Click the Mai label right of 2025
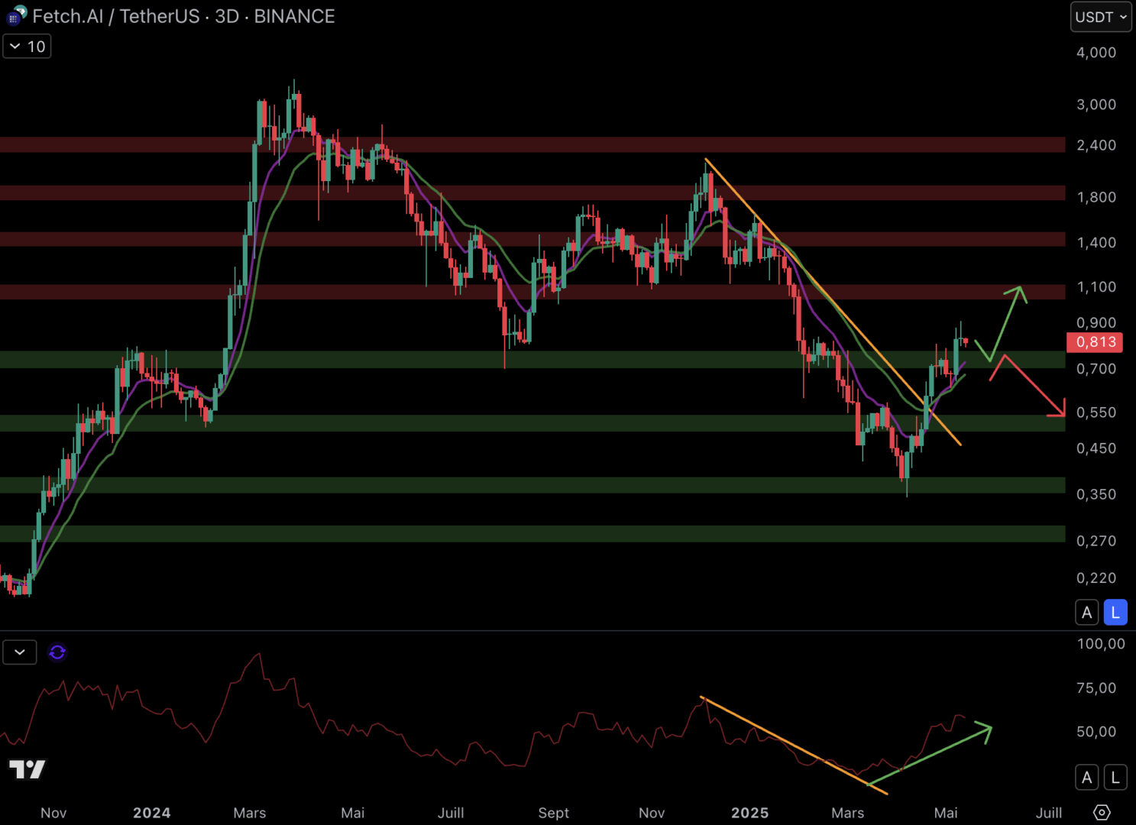Viewport: 1136px width, 825px height. [946, 813]
